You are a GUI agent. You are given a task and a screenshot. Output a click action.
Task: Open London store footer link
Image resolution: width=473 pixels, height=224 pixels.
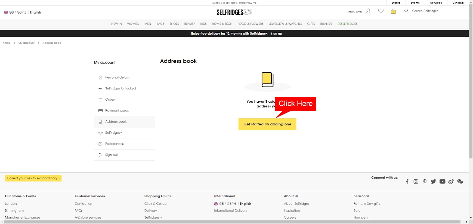coord(11,204)
